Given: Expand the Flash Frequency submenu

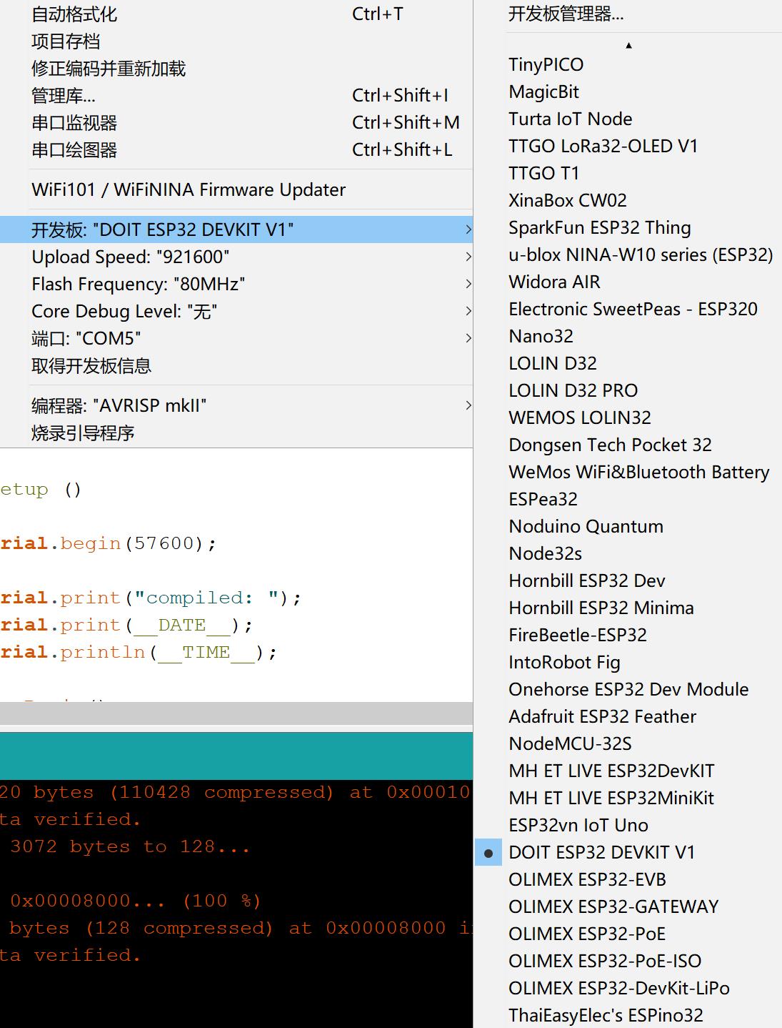Looking at the screenshot, I should [138, 284].
